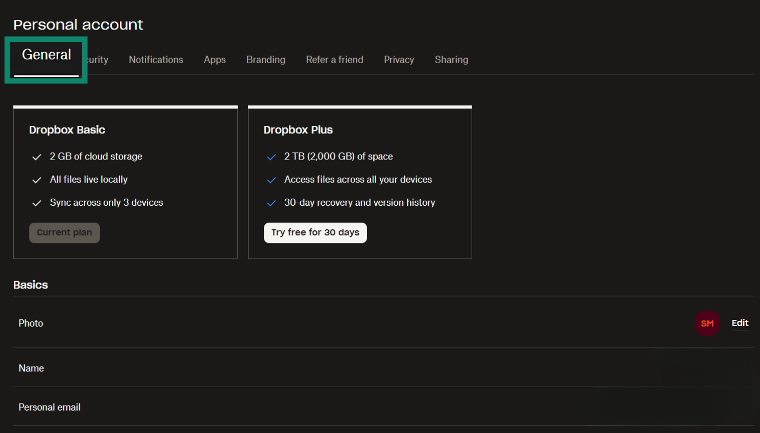Click the Personal email row

(50, 407)
